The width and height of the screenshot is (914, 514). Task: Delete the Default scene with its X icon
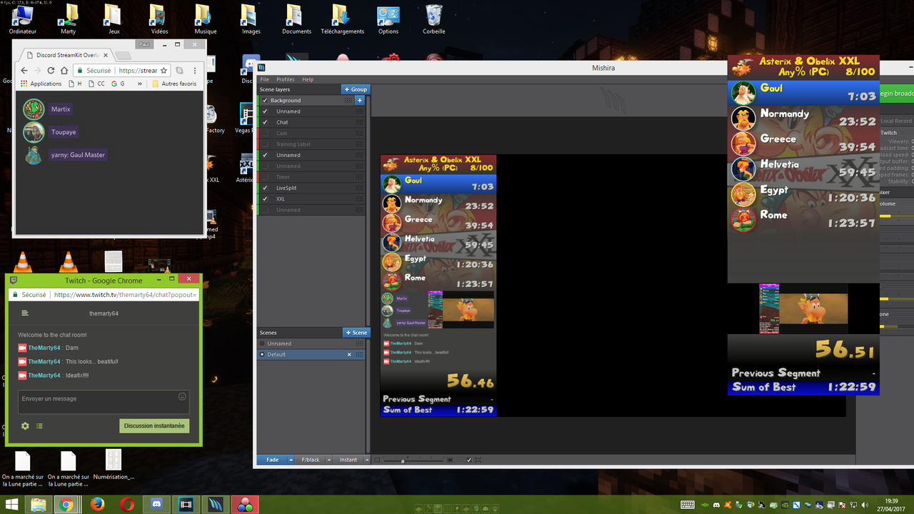pyautogui.click(x=349, y=355)
